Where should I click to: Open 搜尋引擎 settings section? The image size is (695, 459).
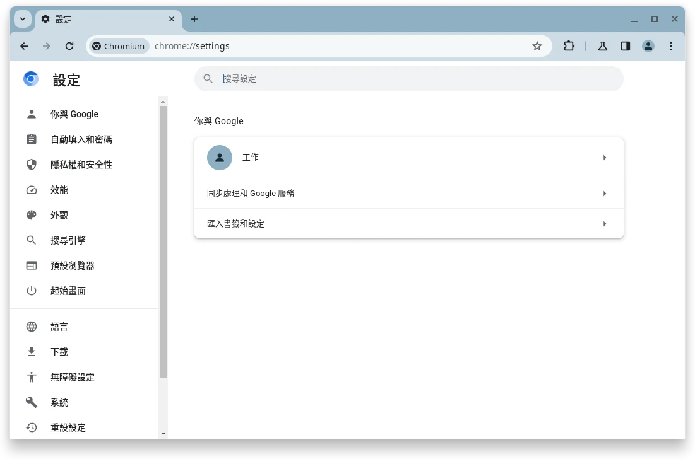68,240
